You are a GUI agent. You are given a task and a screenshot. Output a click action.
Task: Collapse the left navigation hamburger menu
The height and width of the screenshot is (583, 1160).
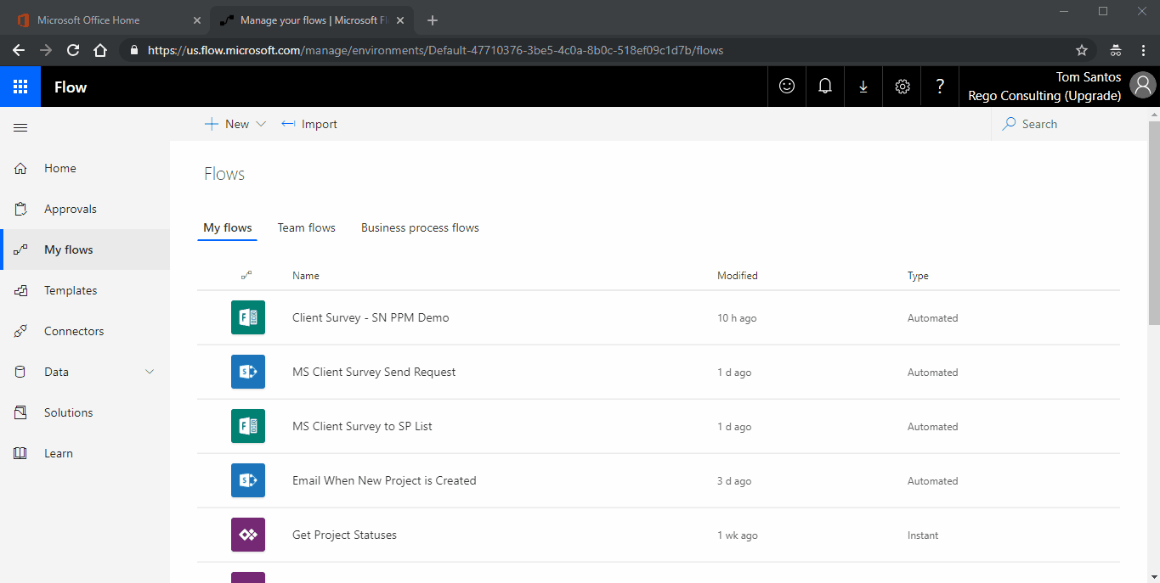tap(20, 128)
